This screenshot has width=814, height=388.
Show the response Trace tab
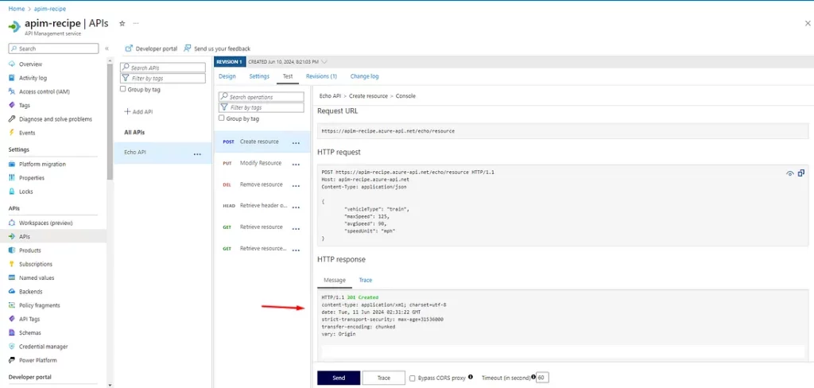[x=366, y=280]
